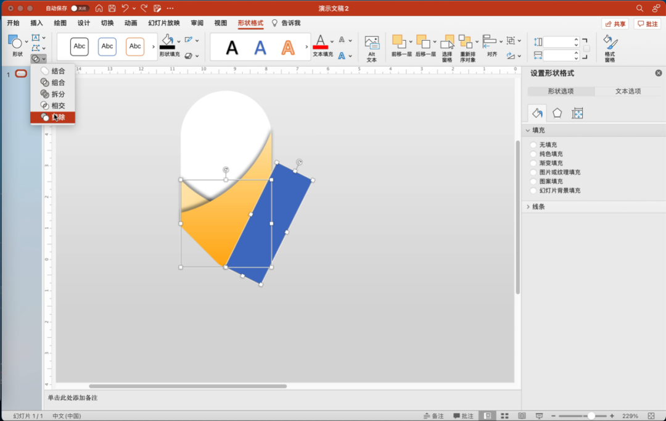Open the 插入 ribbon tab

tap(36, 23)
